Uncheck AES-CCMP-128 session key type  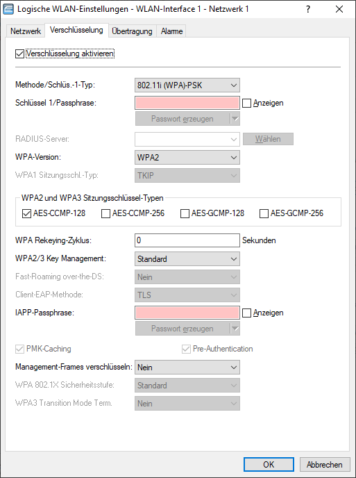pos(27,214)
